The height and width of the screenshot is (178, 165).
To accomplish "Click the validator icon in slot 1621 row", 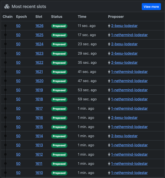I will coord(109,72).
